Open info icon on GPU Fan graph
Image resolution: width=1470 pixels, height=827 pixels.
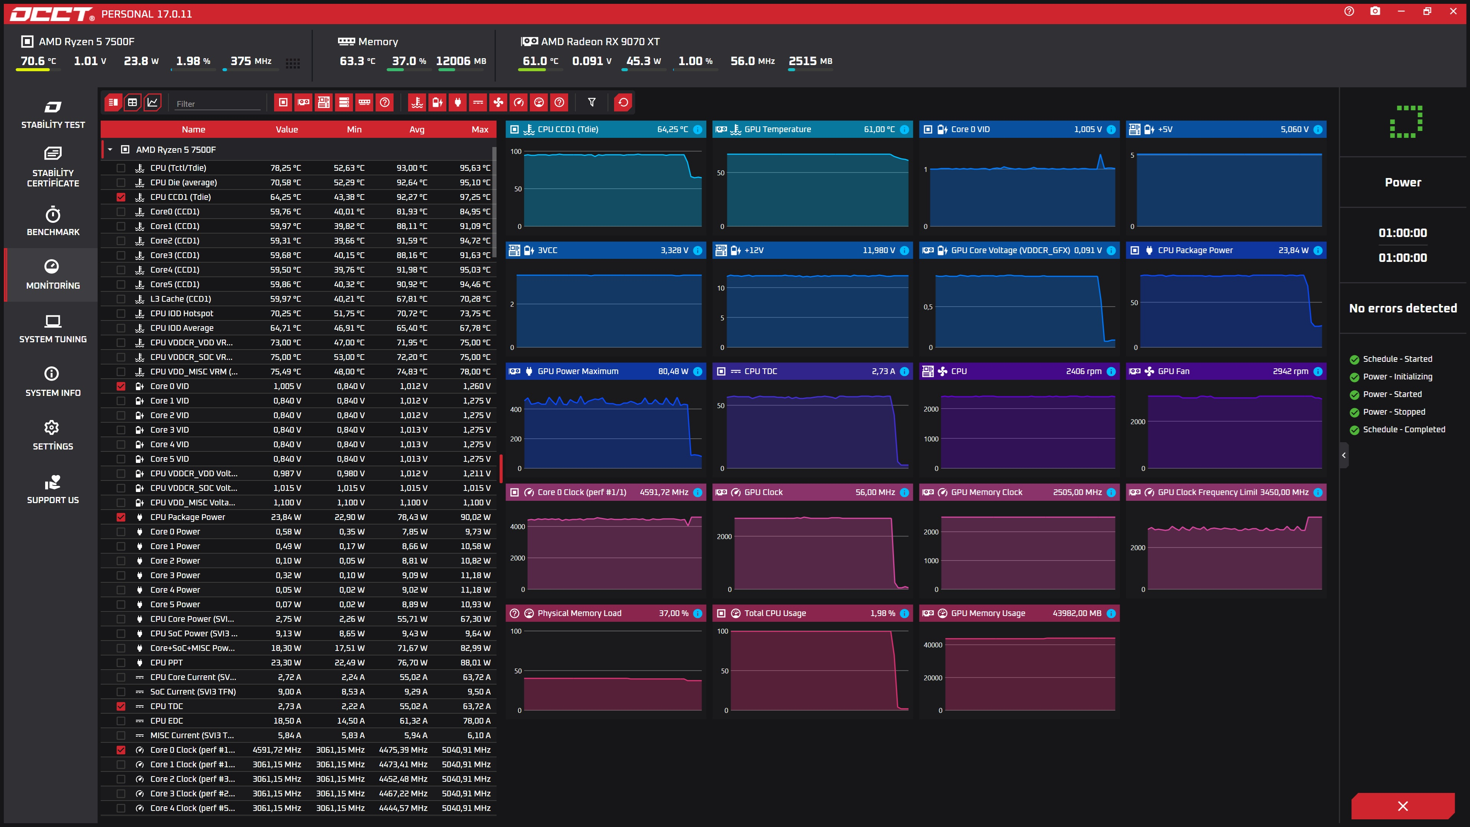click(1318, 371)
